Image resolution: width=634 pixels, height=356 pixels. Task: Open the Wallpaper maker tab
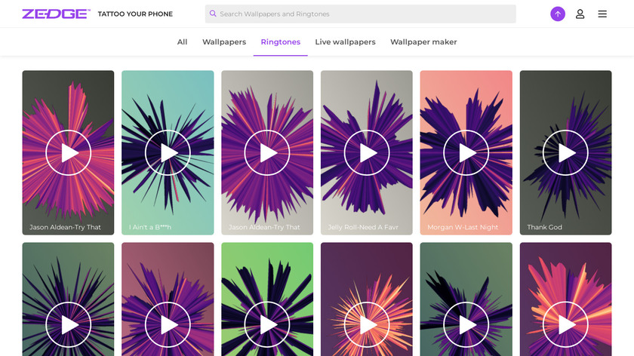click(x=423, y=42)
